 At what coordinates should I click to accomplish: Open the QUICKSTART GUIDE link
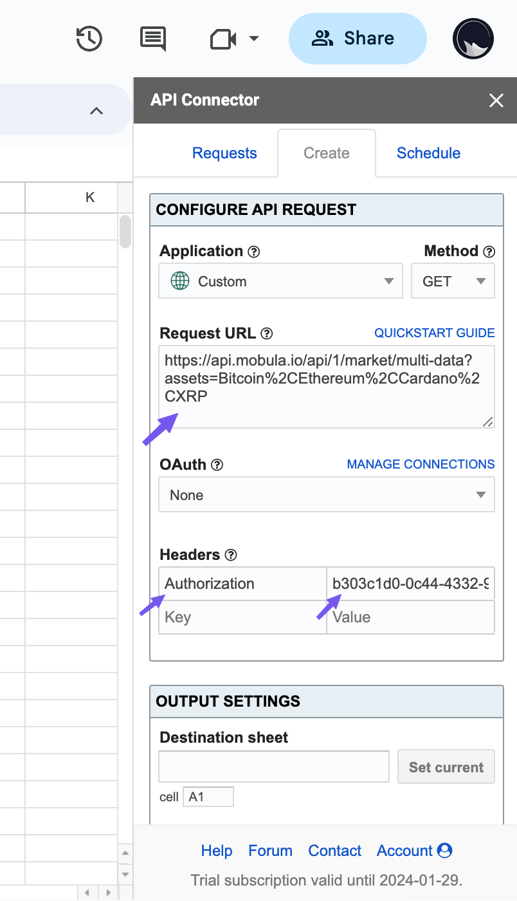435,333
